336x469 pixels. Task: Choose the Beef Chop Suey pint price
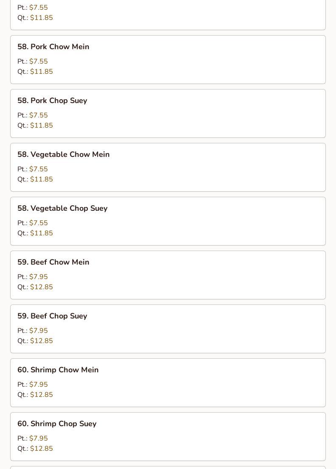tap(39, 330)
